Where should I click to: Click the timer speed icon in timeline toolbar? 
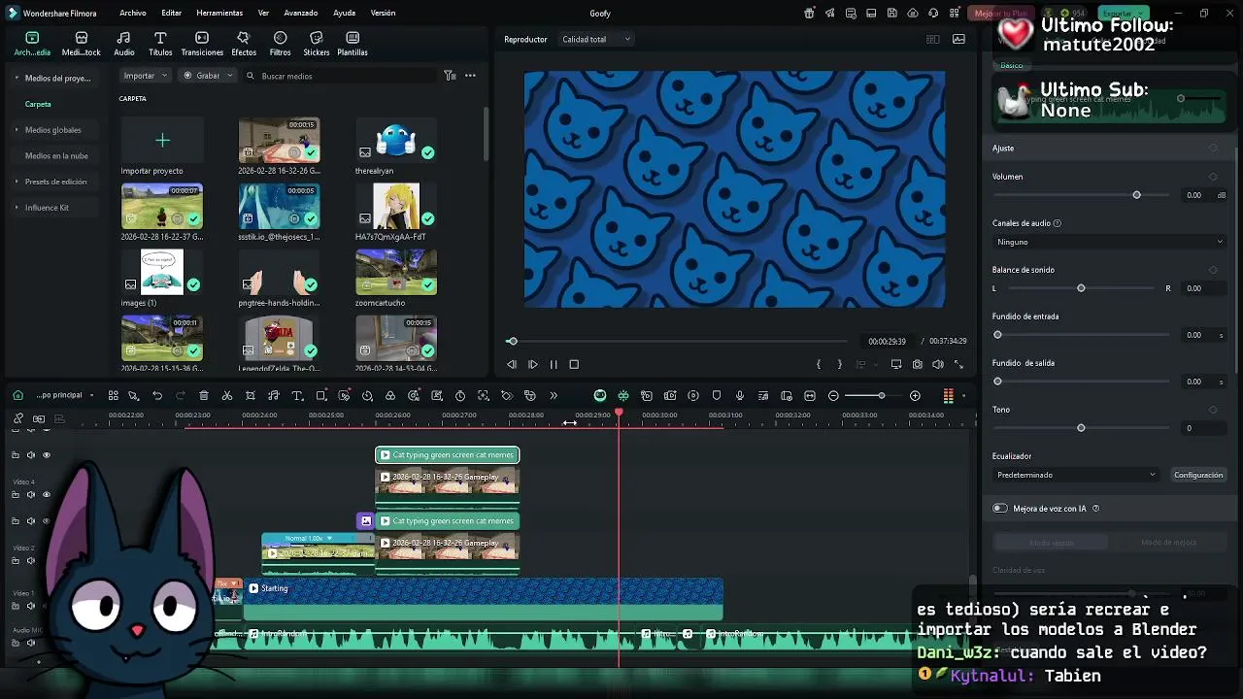[x=460, y=395]
